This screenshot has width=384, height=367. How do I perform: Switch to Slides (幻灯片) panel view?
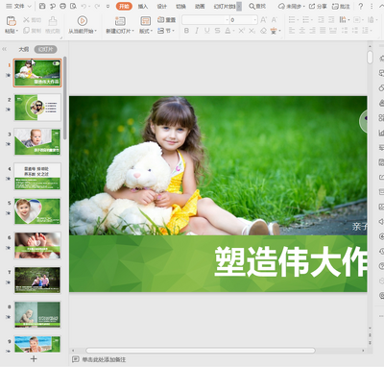45,49
